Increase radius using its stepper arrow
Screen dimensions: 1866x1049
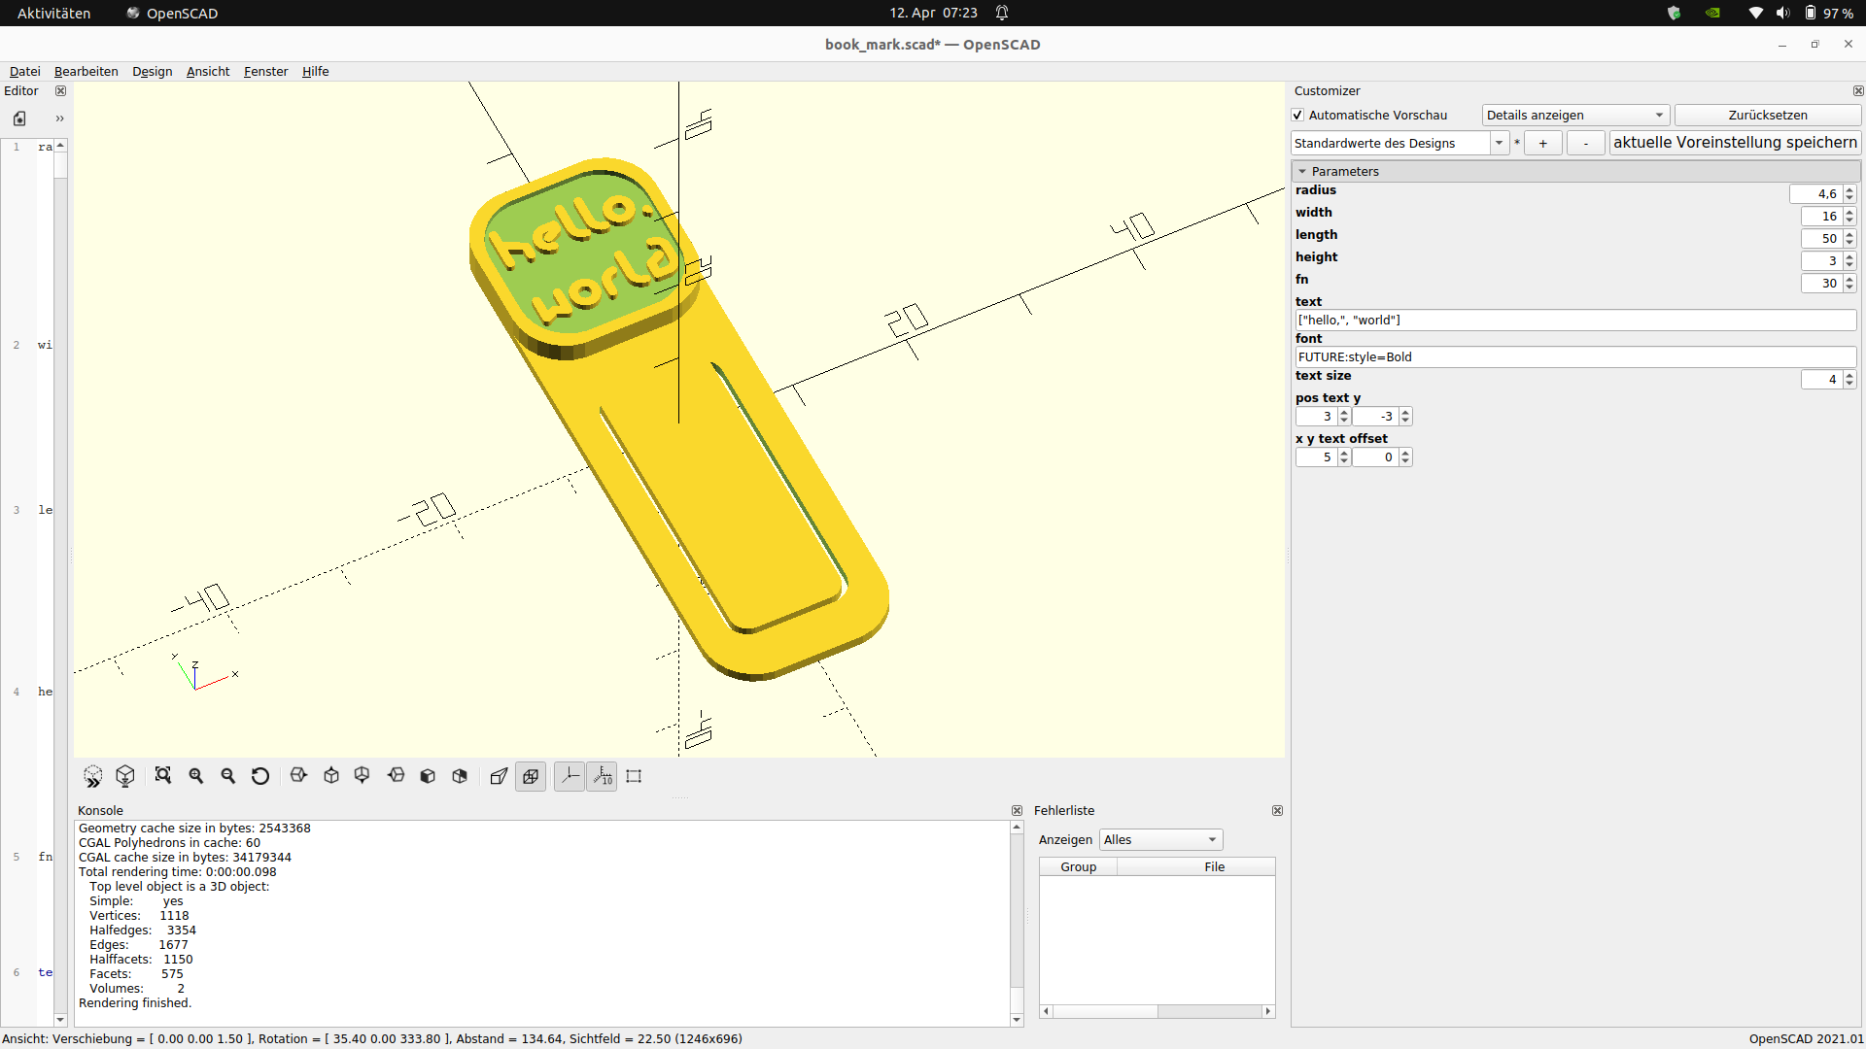1848,188
